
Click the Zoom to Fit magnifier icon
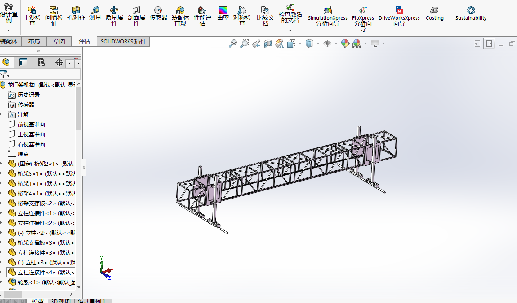233,43
